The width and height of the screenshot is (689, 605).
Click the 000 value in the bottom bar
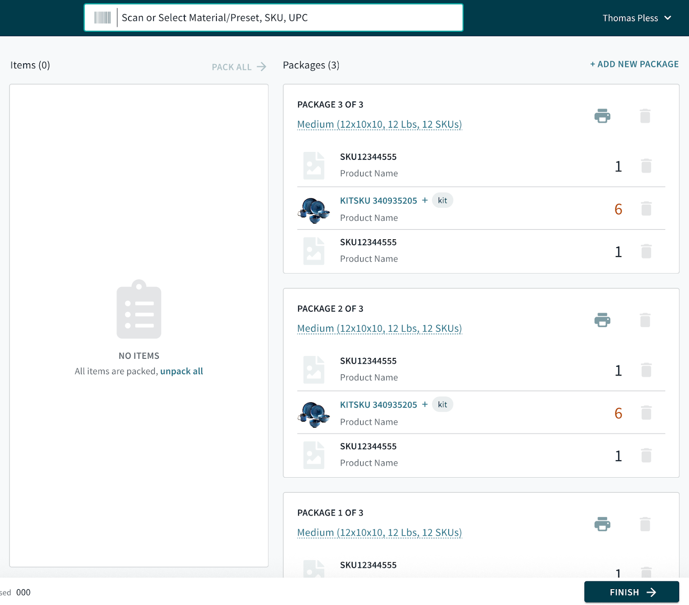tap(23, 592)
